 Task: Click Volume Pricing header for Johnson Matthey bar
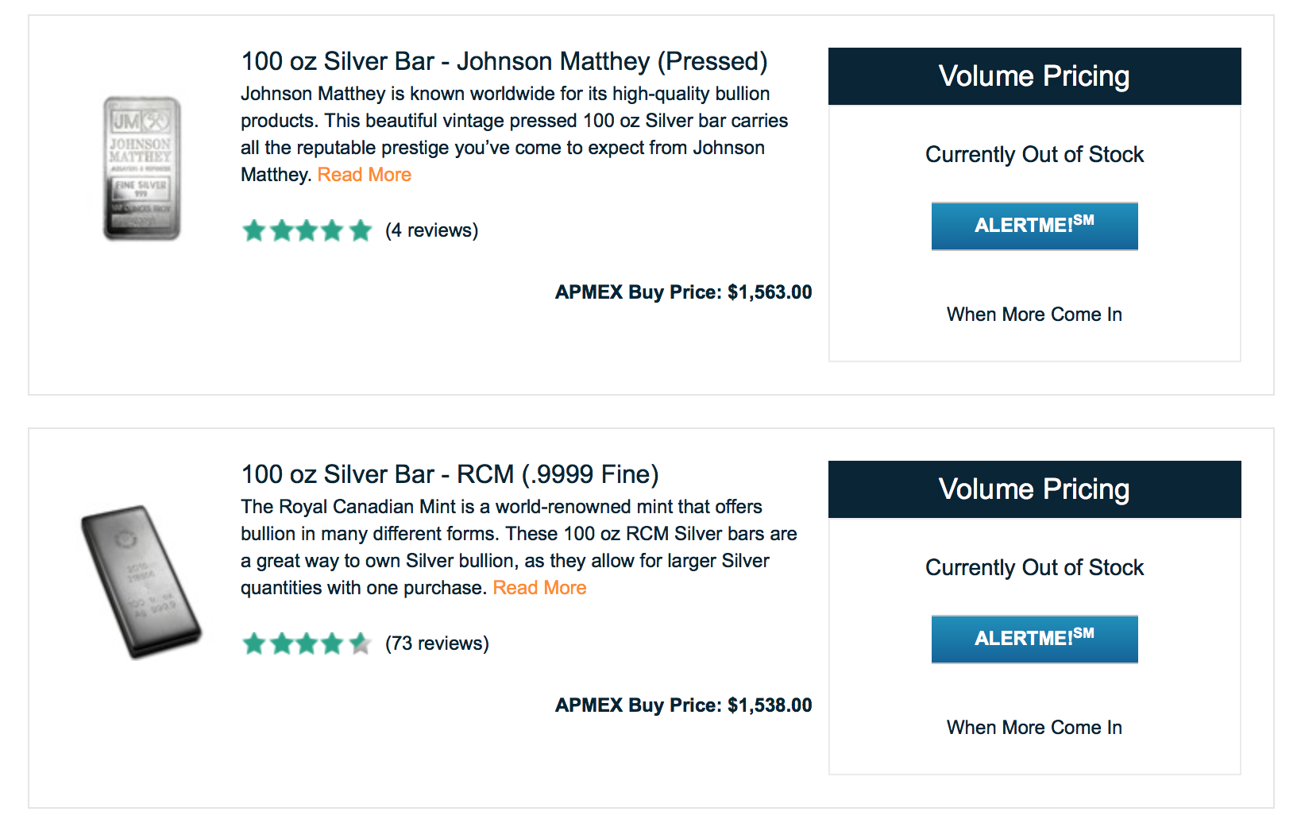coord(1034,76)
